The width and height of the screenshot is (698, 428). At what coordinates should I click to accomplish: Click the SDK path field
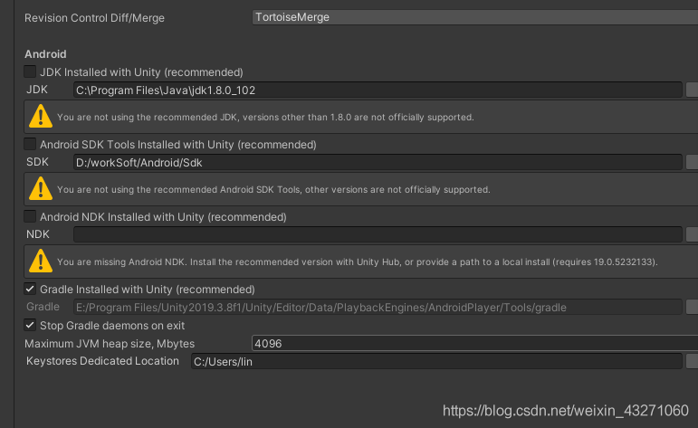click(377, 162)
